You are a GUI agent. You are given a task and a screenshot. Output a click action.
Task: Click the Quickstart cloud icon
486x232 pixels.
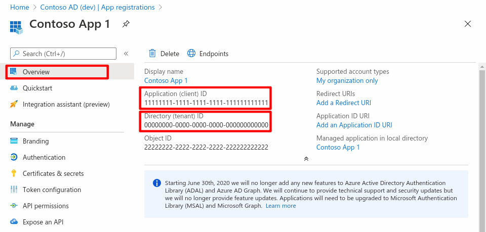tap(14, 88)
